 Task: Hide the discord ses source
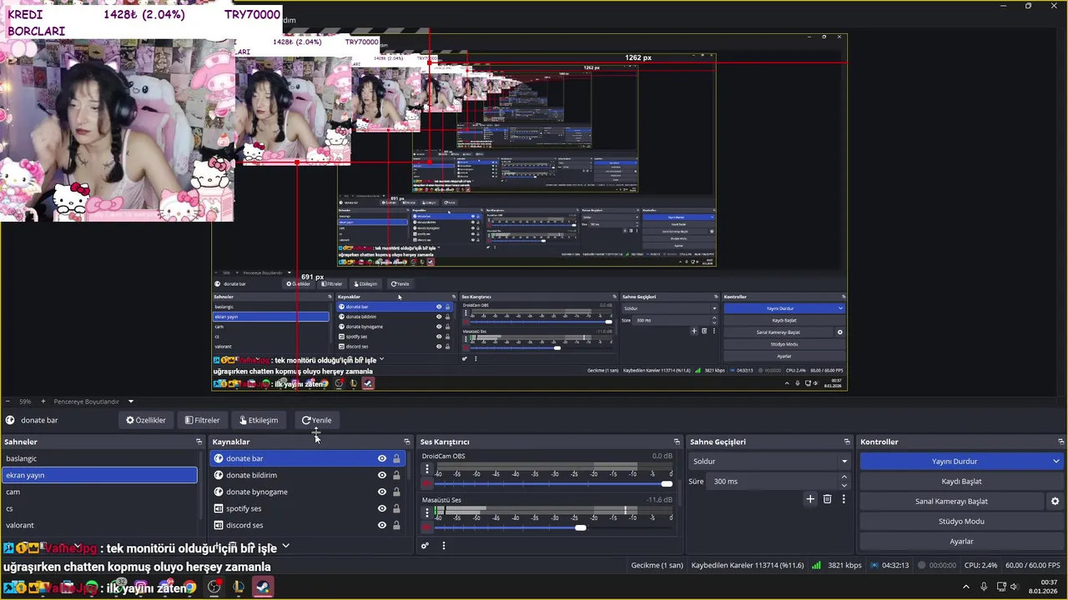pos(382,525)
